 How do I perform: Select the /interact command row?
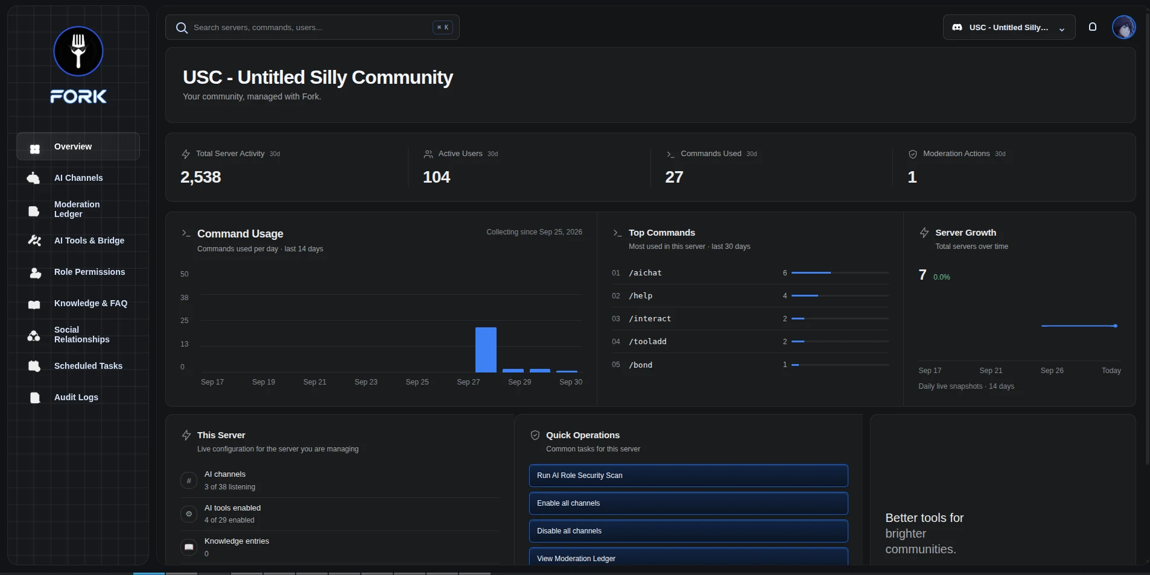(x=750, y=319)
